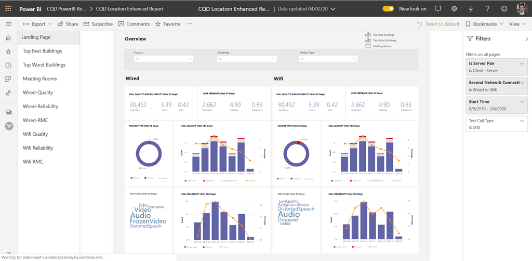Viewport: 532px width, 261px height.
Task: Open the Media Type dropdown
Action: (x=328, y=59)
